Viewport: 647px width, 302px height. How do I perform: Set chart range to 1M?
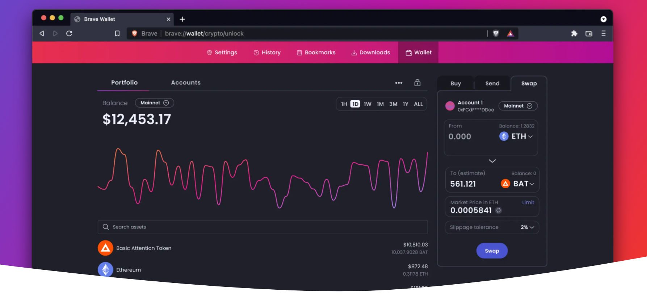pyautogui.click(x=380, y=104)
